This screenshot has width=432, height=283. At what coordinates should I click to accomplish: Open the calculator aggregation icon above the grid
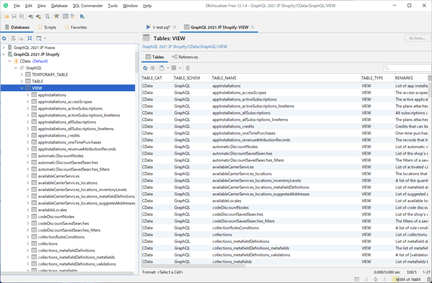point(188,68)
